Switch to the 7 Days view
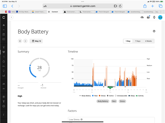The height and width of the screenshot is (123, 165). (138, 41)
